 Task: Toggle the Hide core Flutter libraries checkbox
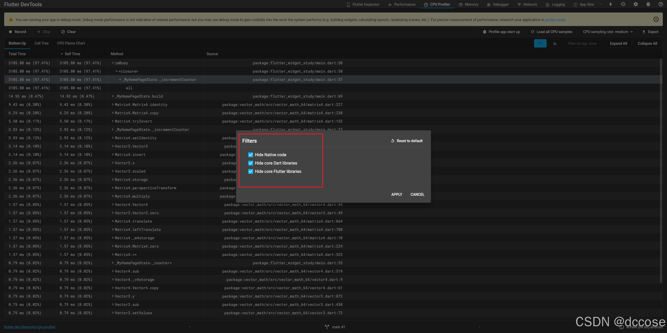point(251,171)
